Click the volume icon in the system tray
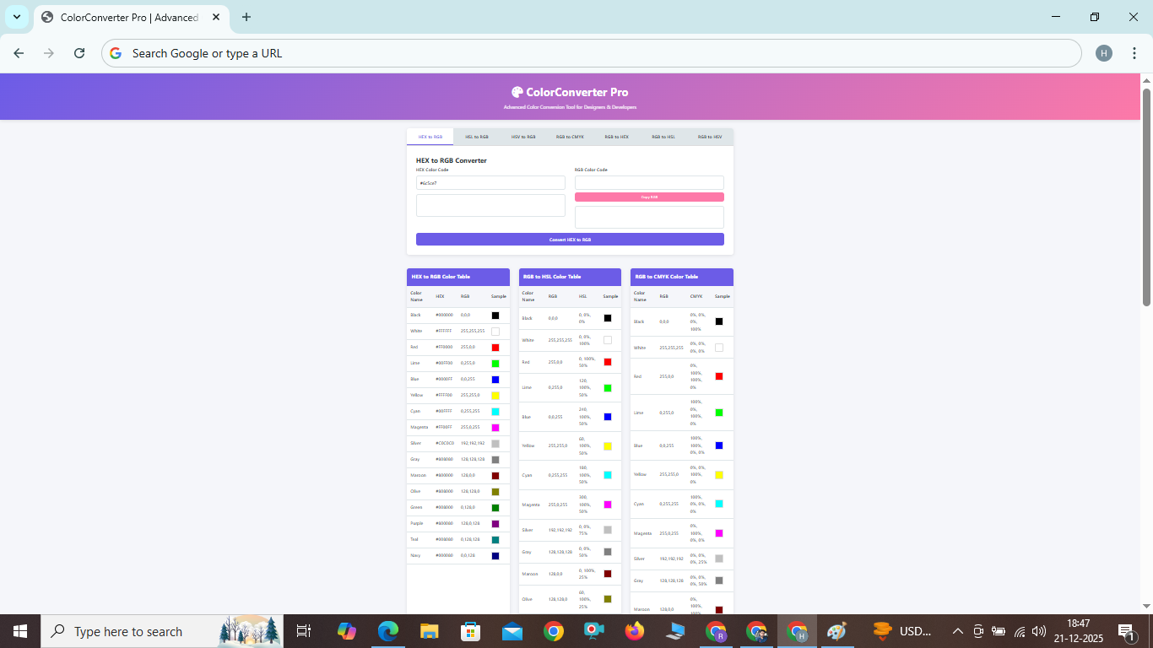1153x648 pixels. [1037, 631]
